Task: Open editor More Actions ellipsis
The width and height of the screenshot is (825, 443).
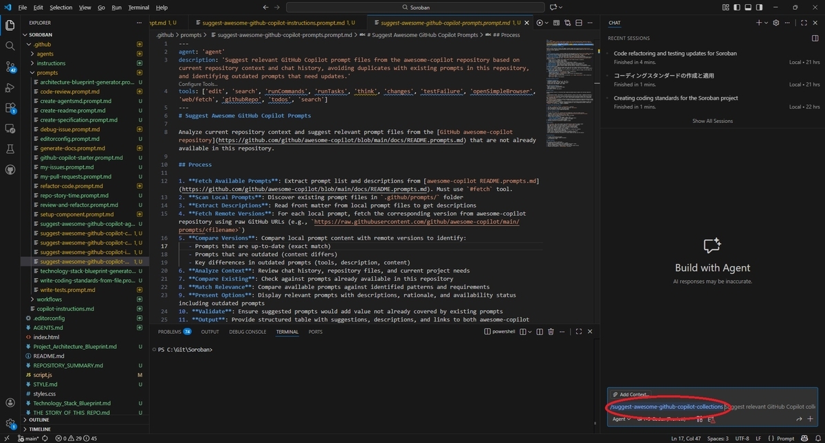Action: (x=590, y=23)
